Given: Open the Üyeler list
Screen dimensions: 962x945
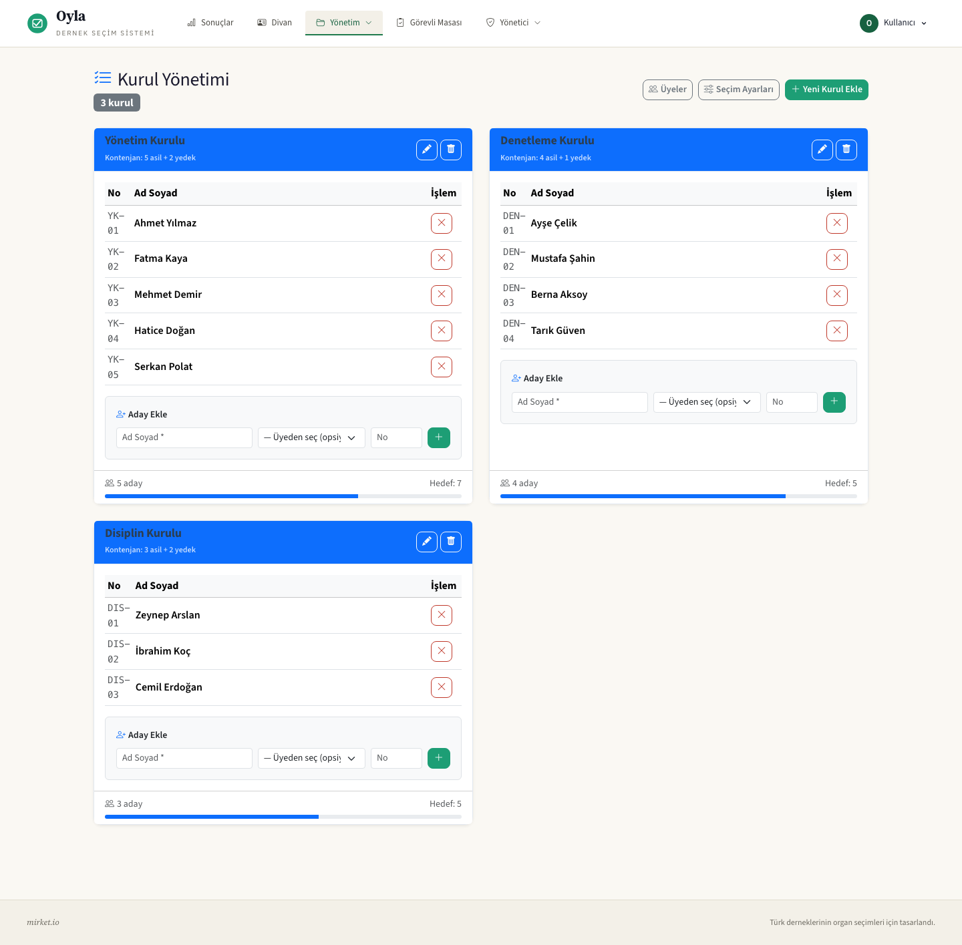Looking at the screenshot, I should (x=667, y=89).
